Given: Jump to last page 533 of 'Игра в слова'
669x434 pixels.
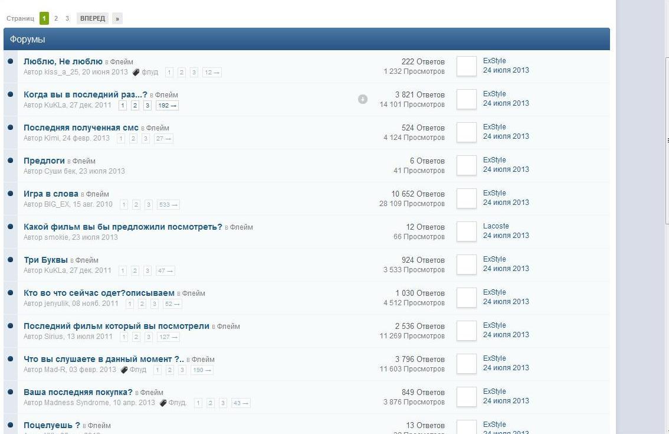Looking at the screenshot, I should [168, 205].
